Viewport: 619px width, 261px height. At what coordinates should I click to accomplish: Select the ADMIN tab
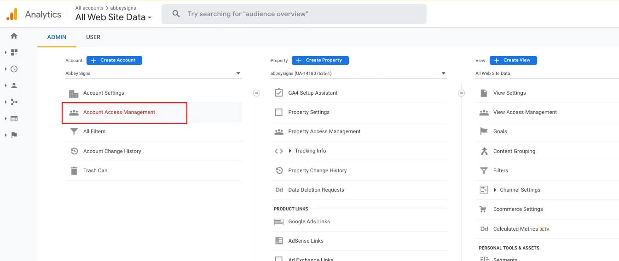click(57, 37)
